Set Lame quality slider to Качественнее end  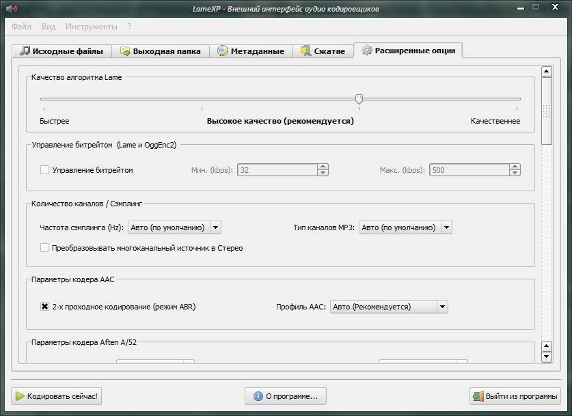517,99
